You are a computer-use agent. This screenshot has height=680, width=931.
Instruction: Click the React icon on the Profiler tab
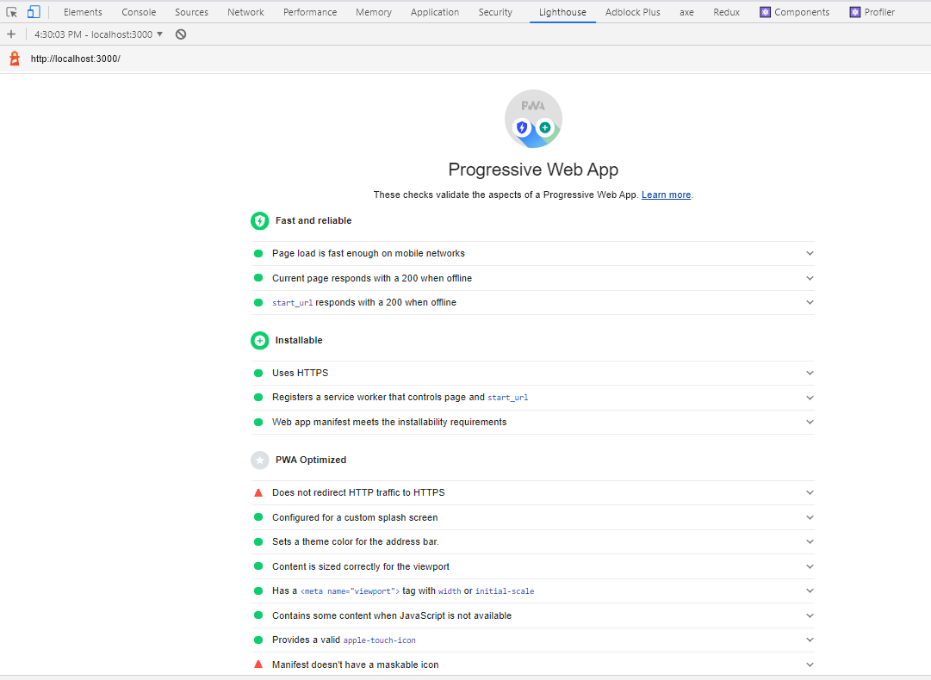(x=855, y=12)
